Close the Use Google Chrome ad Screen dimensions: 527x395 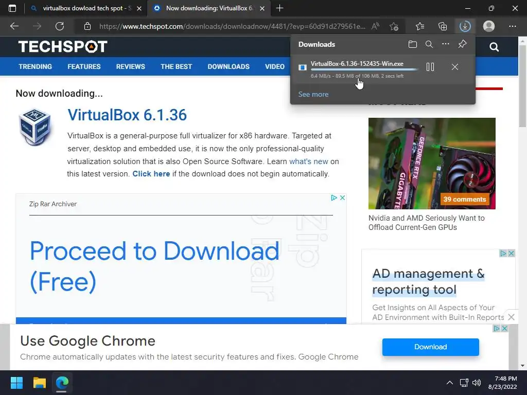coord(504,329)
